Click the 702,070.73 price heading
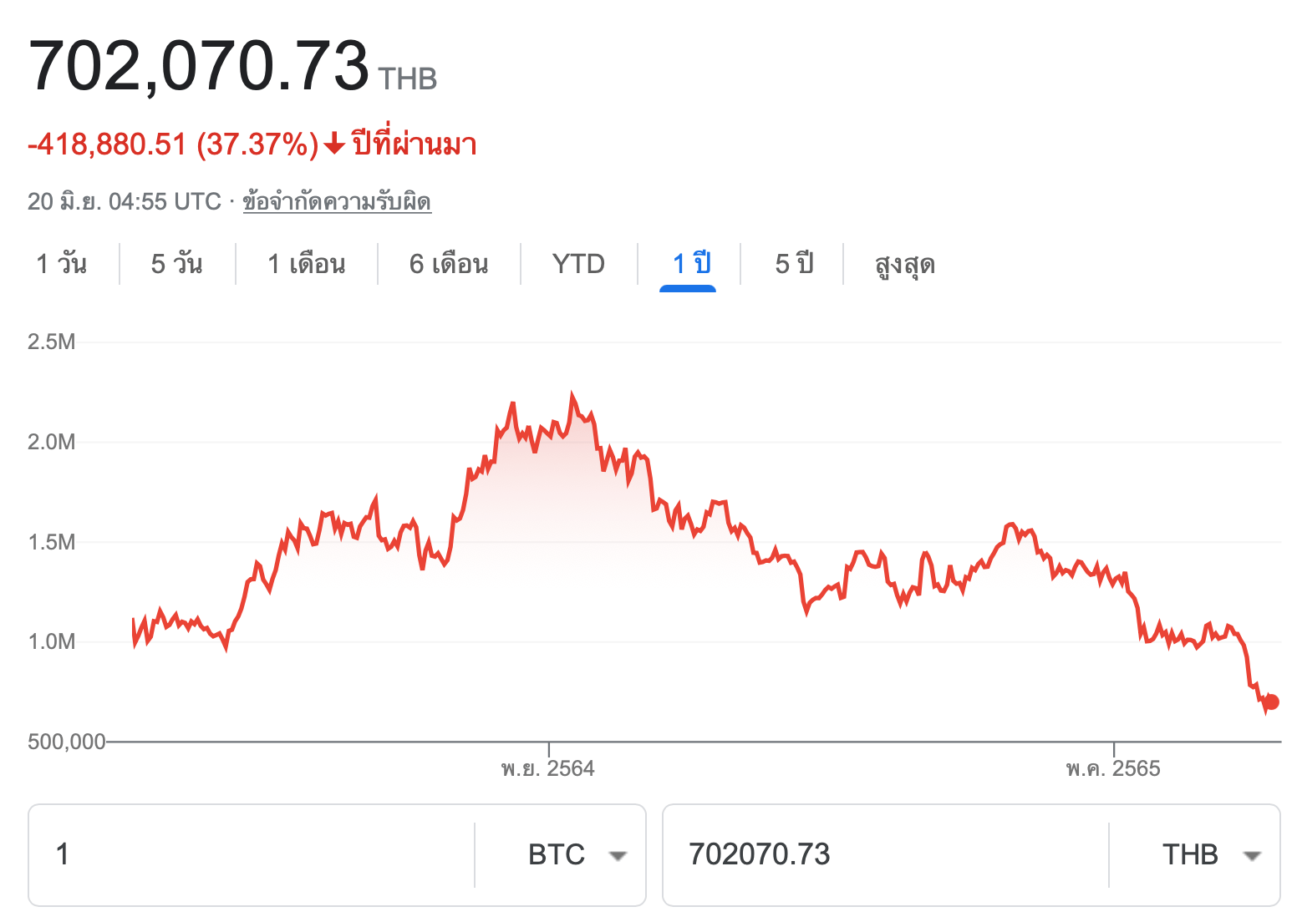The image size is (1297, 922). [199, 65]
